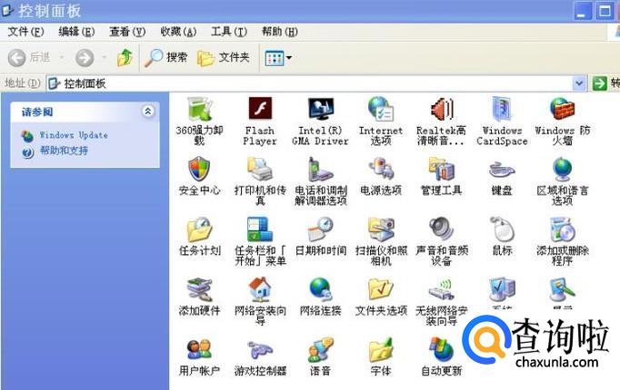Open Windows 防火墙 icon

562,112
